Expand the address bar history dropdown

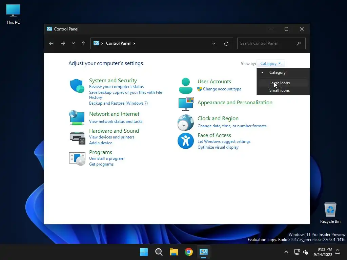[214, 44]
